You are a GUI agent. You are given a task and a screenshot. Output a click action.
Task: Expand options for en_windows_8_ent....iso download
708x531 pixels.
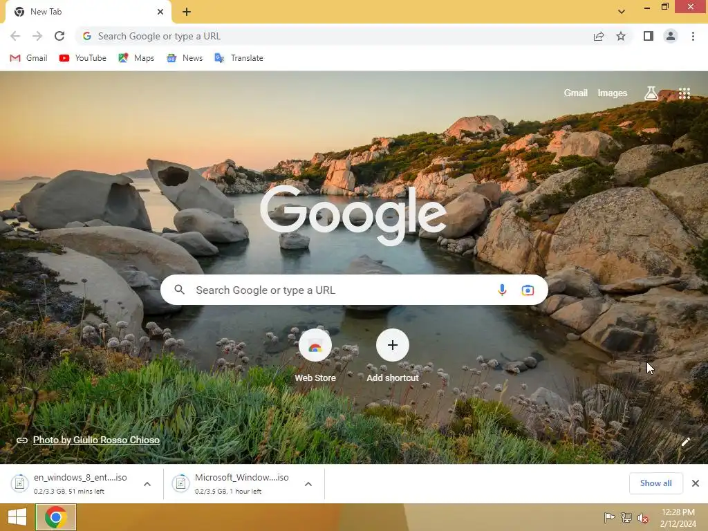(147, 484)
